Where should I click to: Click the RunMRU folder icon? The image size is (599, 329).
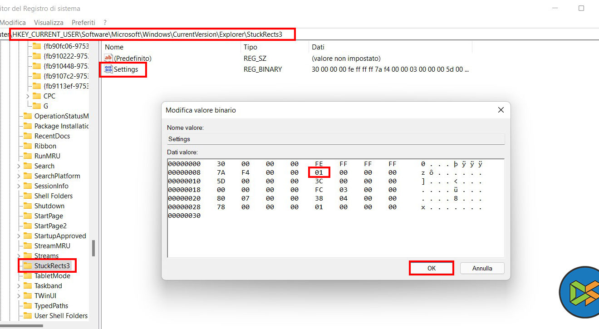click(x=28, y=156)
